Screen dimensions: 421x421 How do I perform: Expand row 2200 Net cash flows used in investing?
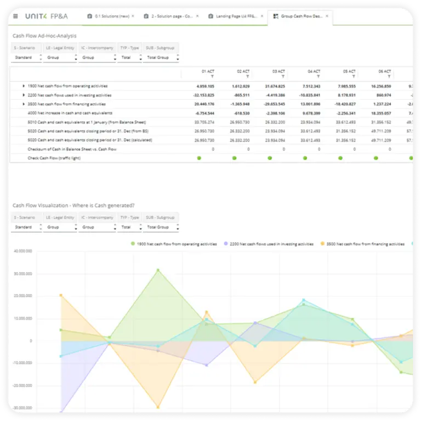click(24, 95)
